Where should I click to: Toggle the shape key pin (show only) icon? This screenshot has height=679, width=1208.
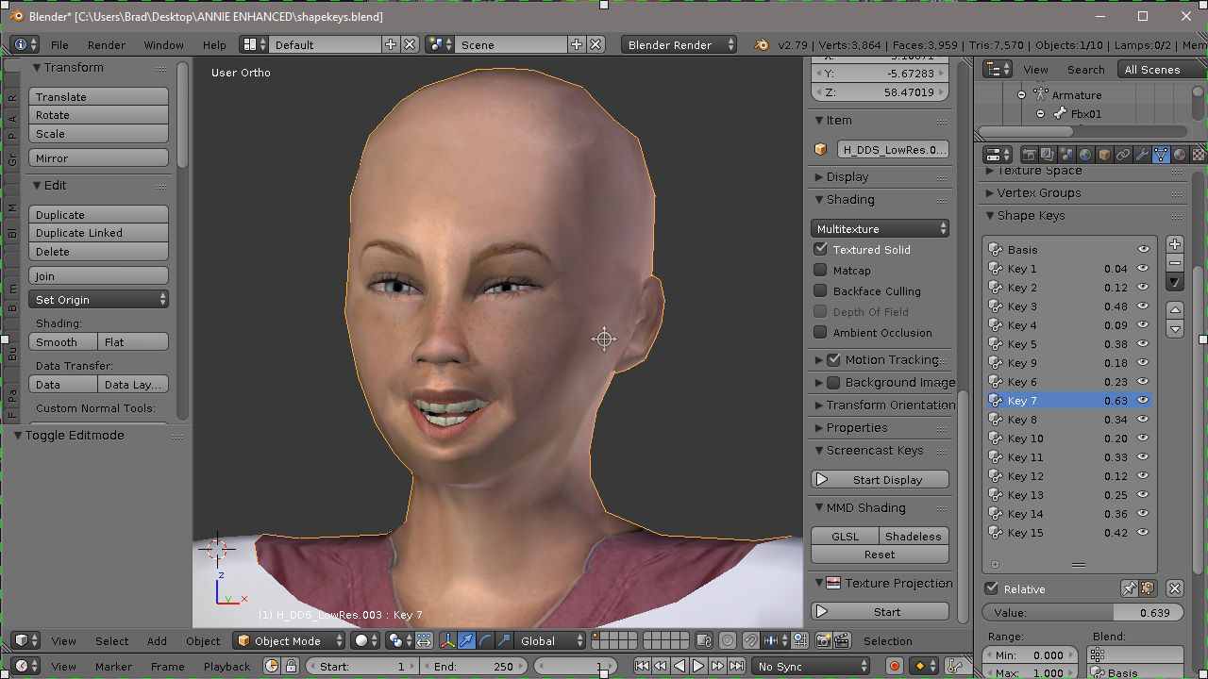(x=1129, y=588)
